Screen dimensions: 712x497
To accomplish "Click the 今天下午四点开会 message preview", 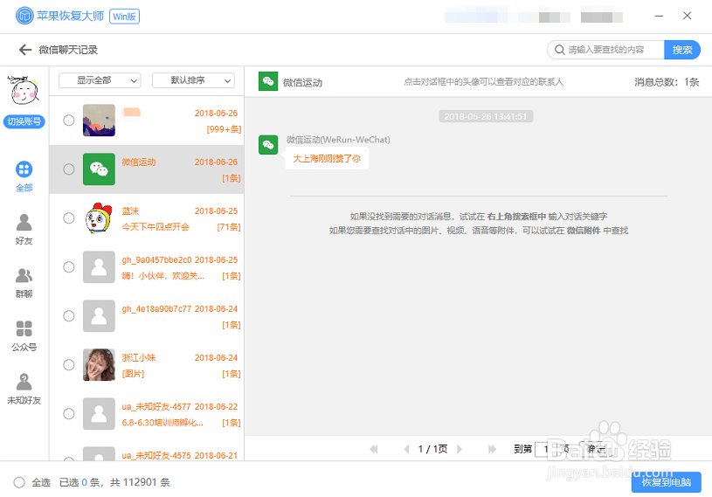I will point(156,227).
